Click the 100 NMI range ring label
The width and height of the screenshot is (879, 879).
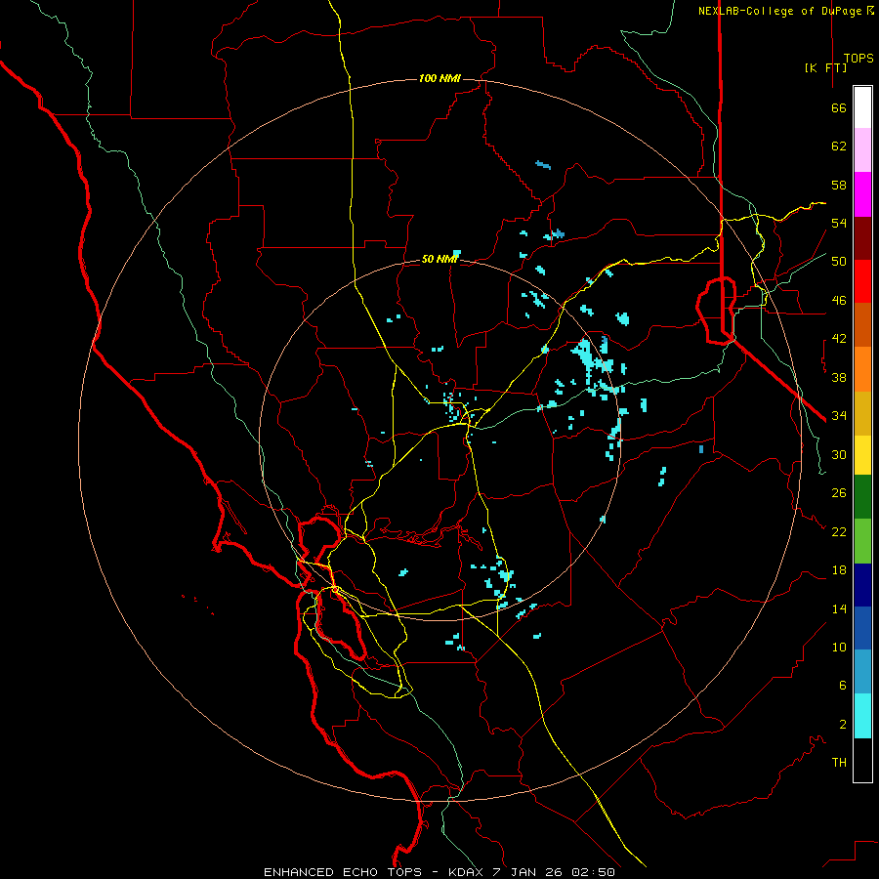click(x=440, y=78)
